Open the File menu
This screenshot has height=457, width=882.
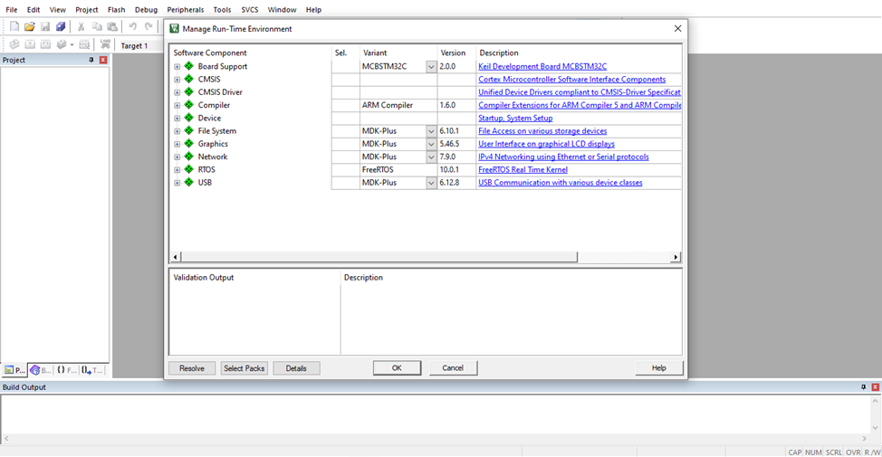(11, 10)
